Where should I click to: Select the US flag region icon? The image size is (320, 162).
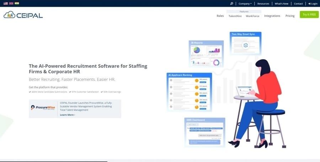pos(6,4)
